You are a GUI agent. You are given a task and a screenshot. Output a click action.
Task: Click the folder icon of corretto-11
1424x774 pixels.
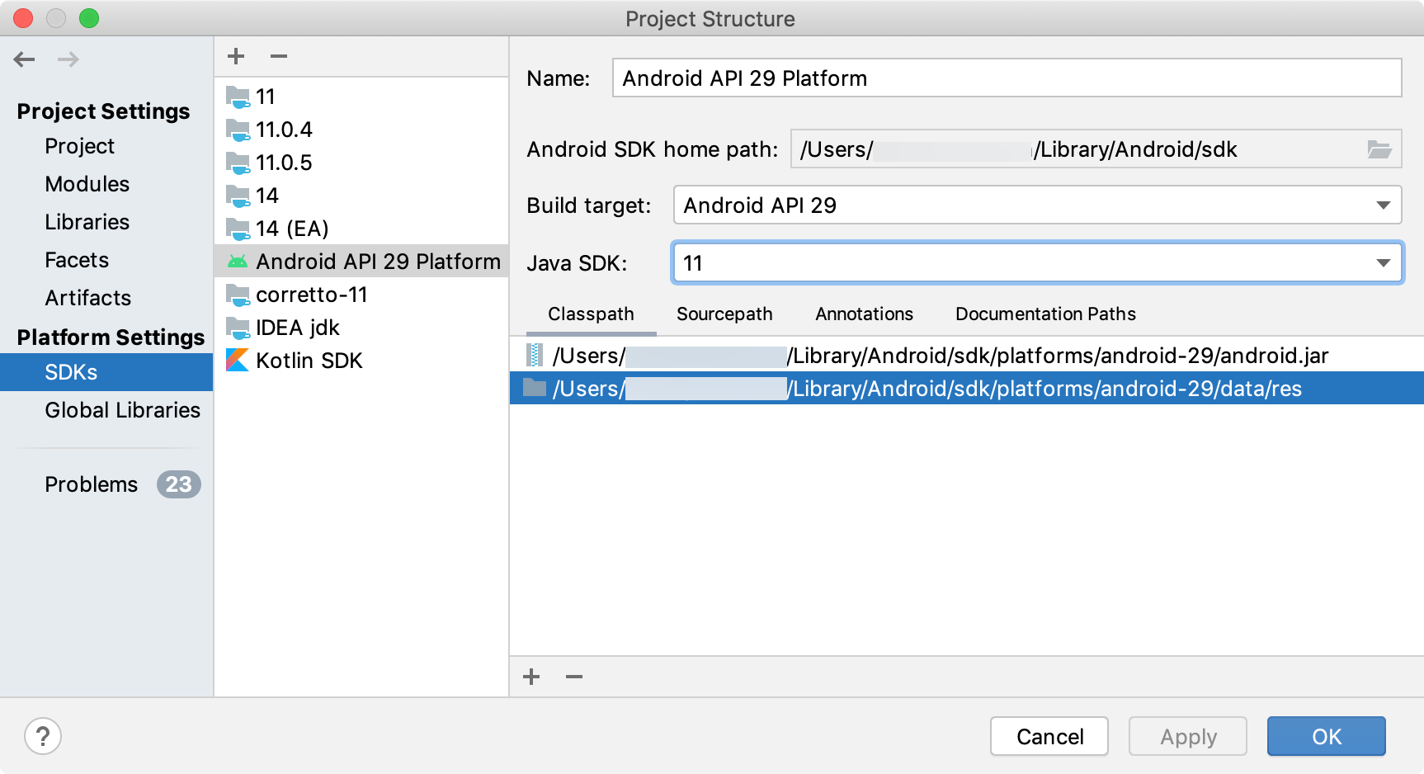(238, 295)
